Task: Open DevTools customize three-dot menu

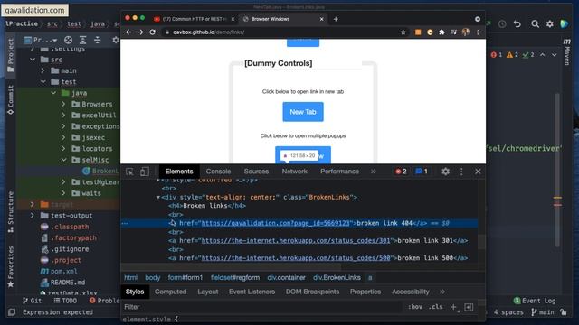Action: click(461, 172)
